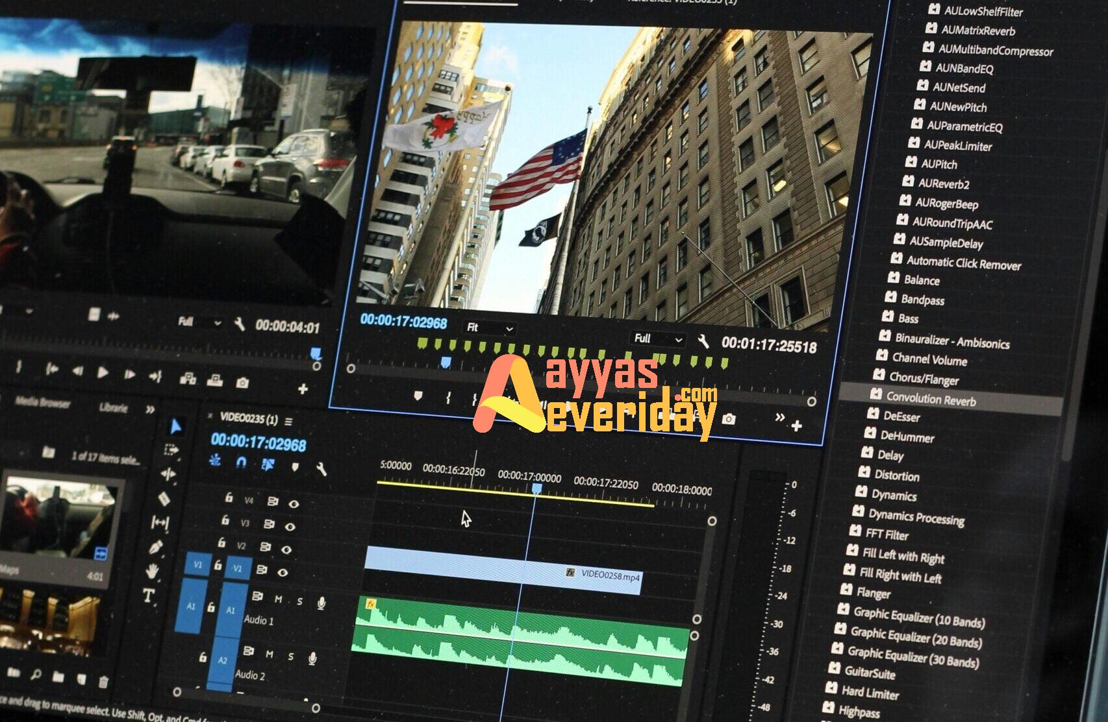
Task: Mute the Audio 2 track
Action: coord(269,655)
